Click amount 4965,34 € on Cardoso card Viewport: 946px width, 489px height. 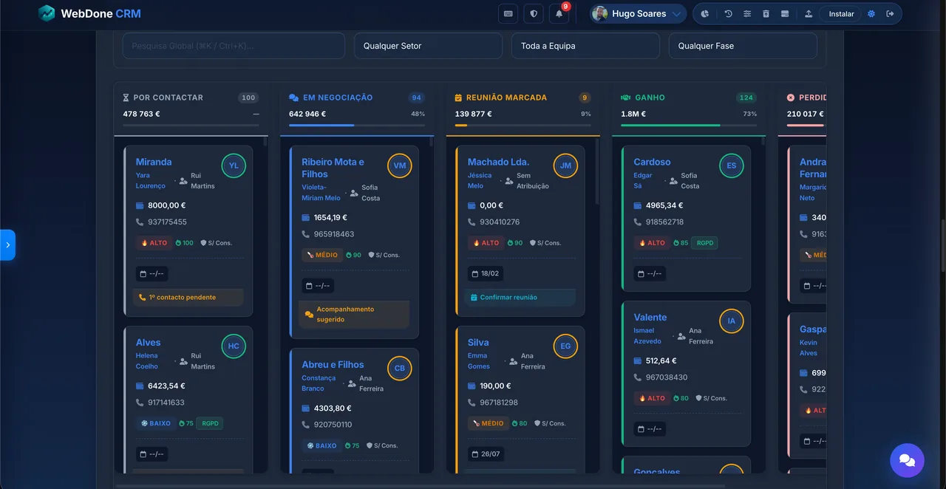(x=664, y=205)
